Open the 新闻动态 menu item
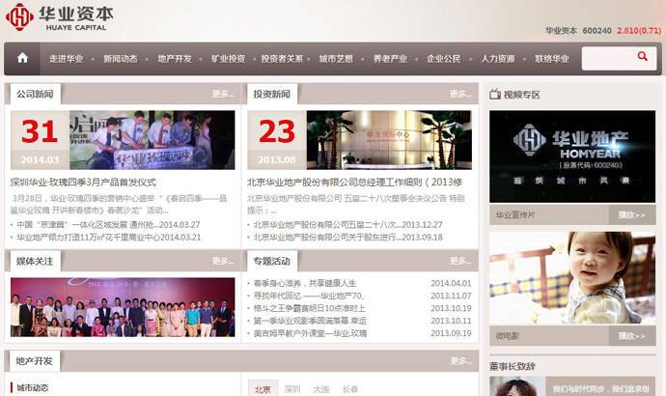This screenshot has width=666, height=396. (x=121, y=59)
